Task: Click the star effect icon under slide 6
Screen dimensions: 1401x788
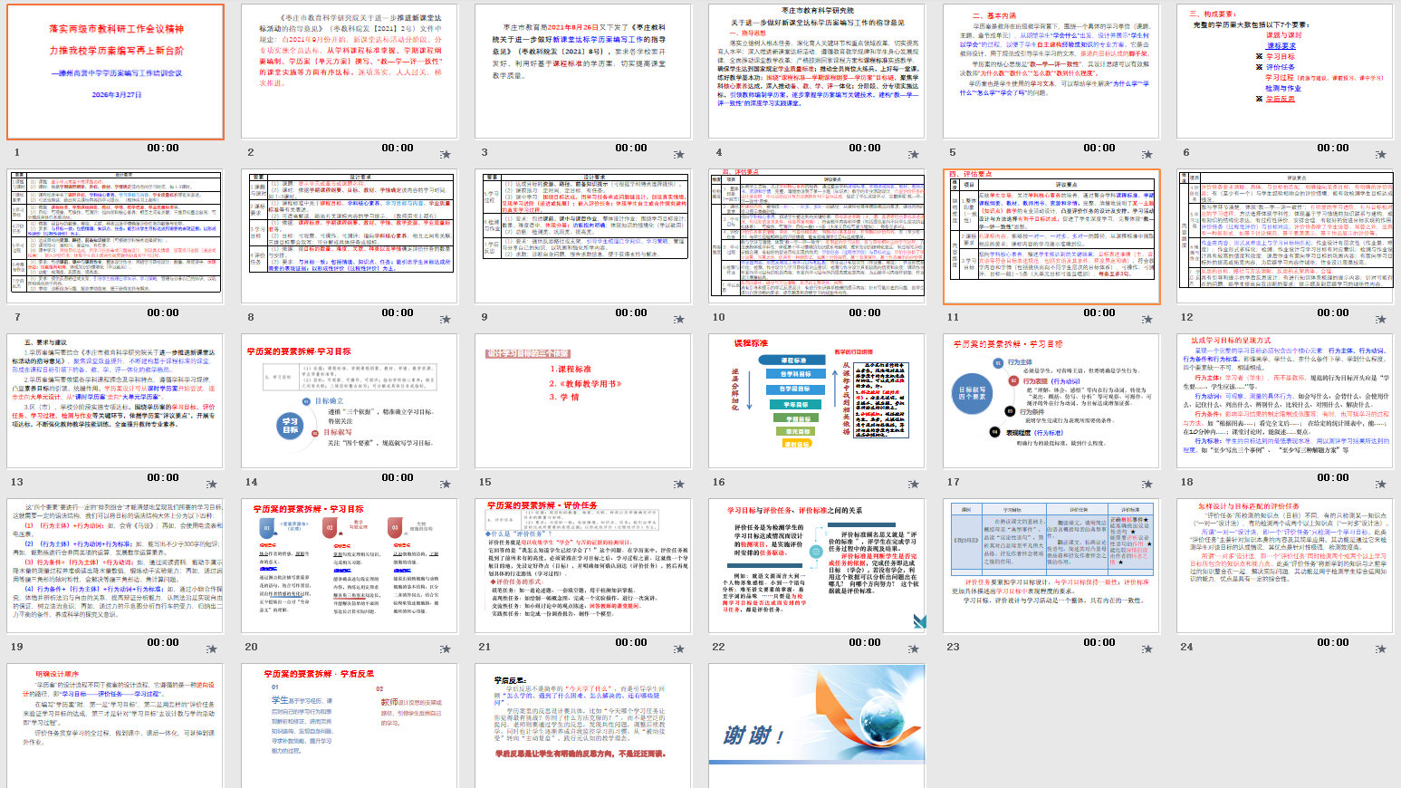Action: (1381, 155)
